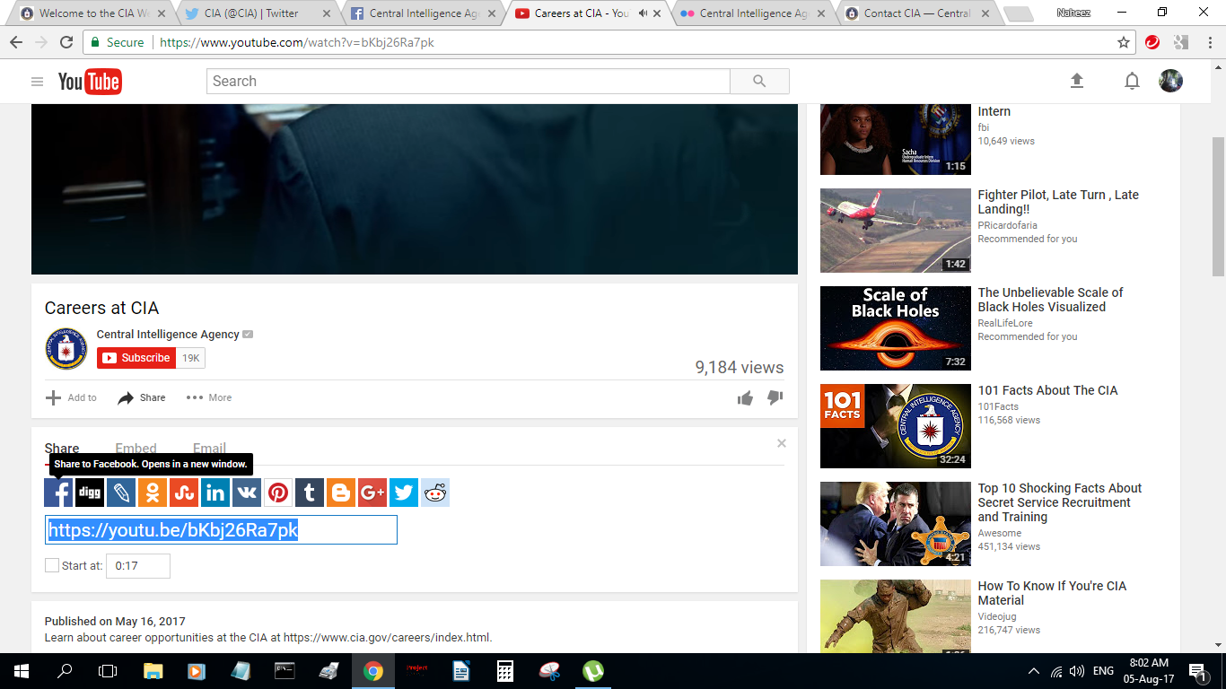The image size is (1226, 689).
Task: Click the browser address bar URL
Action: pos(296,42)
